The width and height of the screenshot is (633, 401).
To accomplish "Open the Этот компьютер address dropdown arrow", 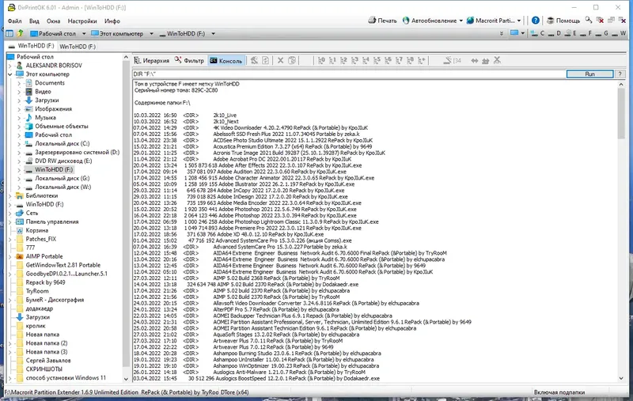I will pos(151,34).
